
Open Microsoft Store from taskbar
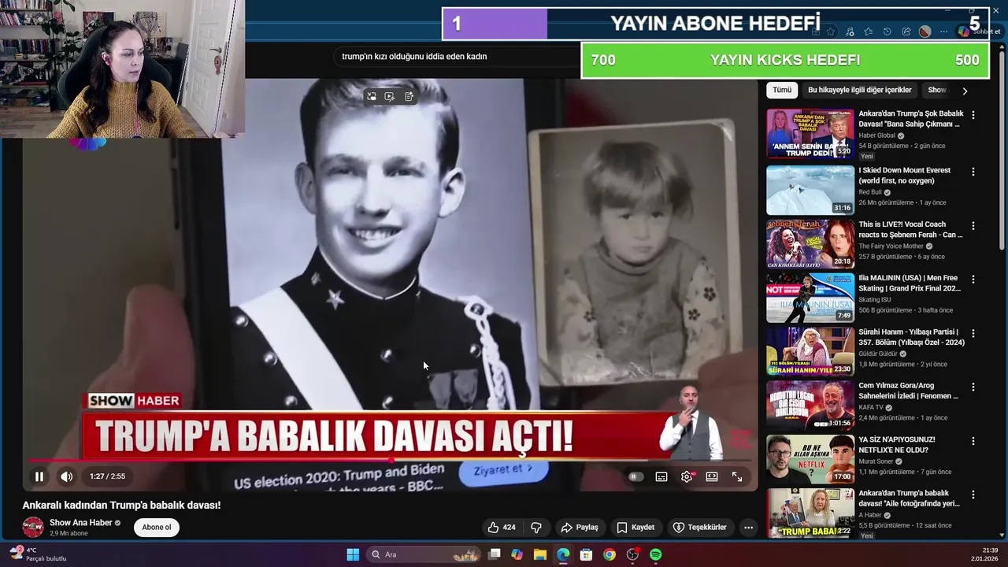586,554
